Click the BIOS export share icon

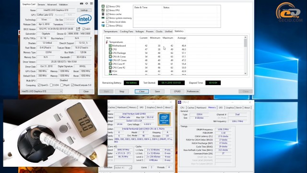point(78,29)
